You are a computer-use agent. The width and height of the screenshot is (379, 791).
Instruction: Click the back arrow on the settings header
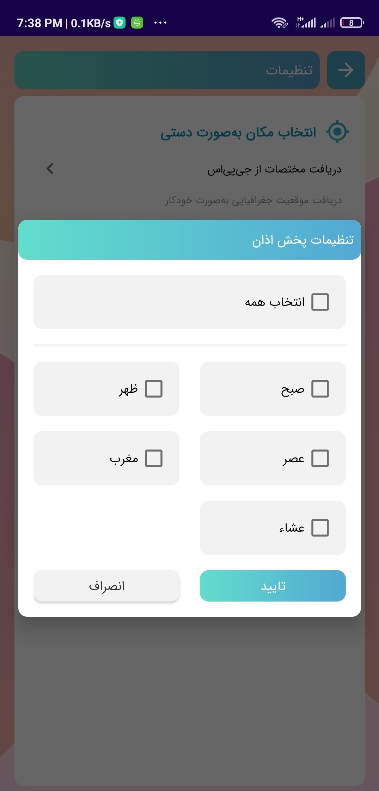pos(346,70)
